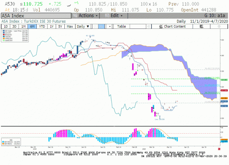
Task: Switch chart range to 1D
Action: point(6,26)
